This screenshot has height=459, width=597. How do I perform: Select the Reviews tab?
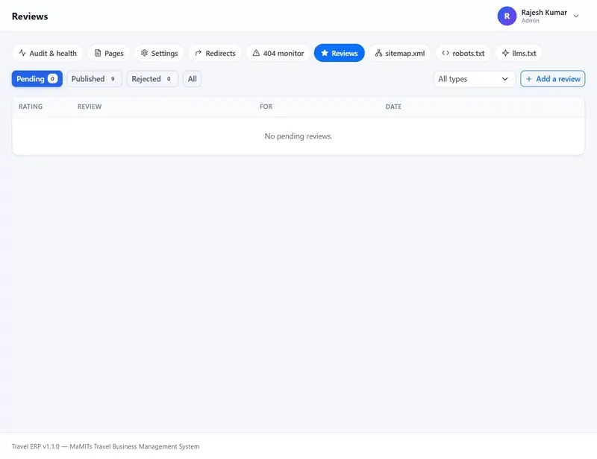[340, 53]
